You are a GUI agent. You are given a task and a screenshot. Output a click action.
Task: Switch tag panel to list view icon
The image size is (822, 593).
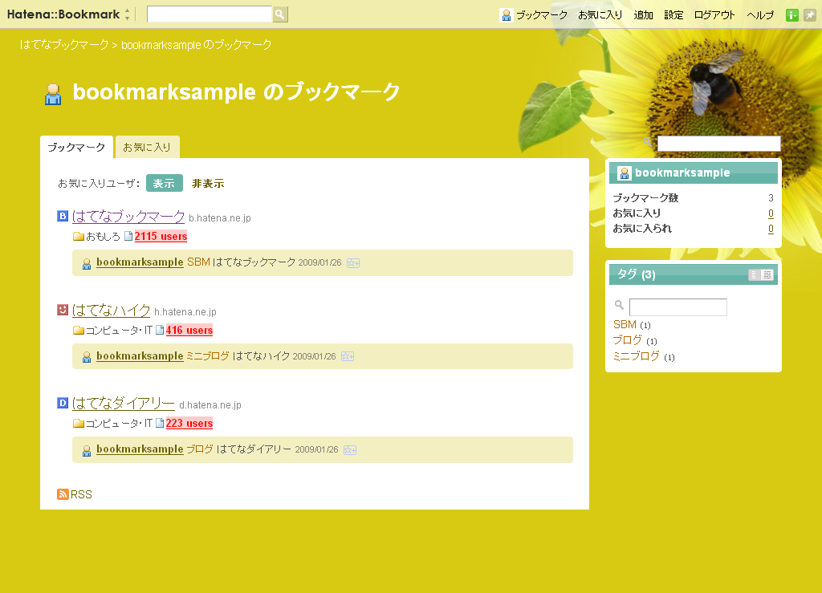[755, 274]
